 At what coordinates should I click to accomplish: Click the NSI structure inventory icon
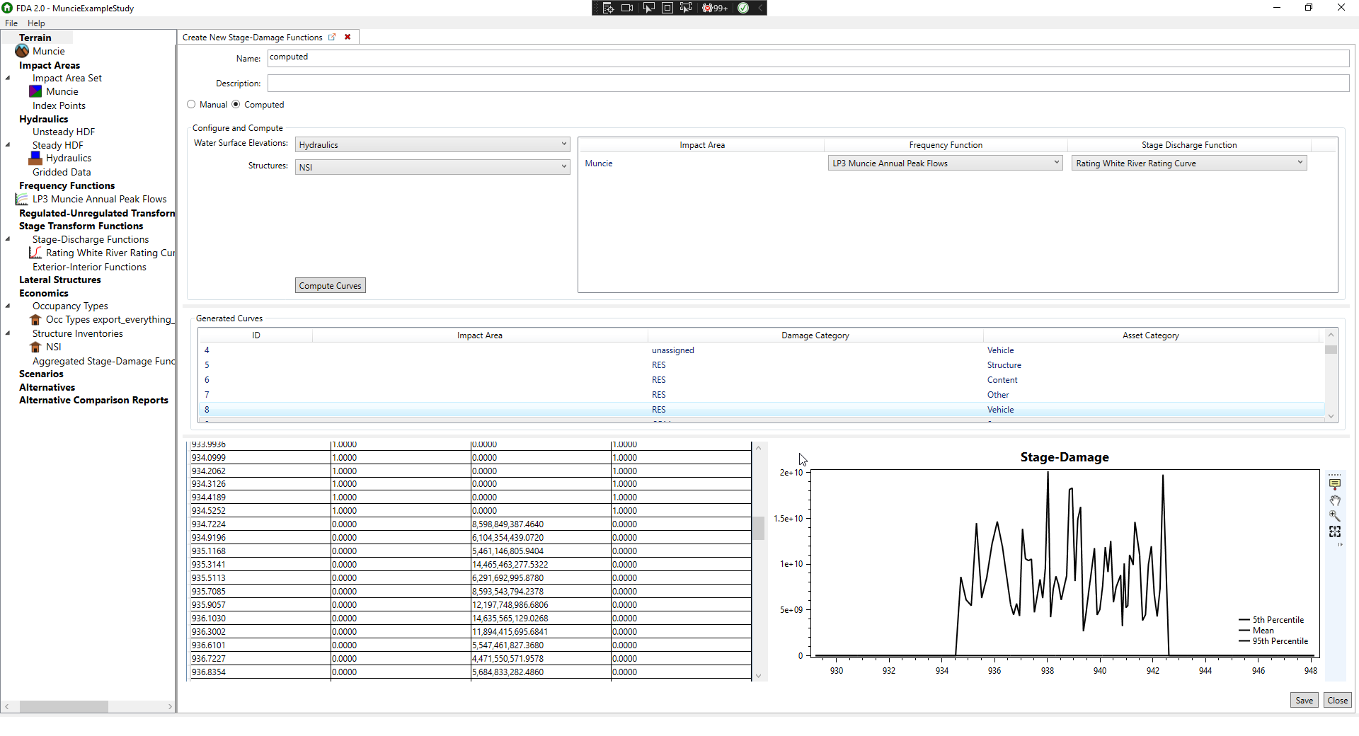pyautogui.click(x=36, y=347)
